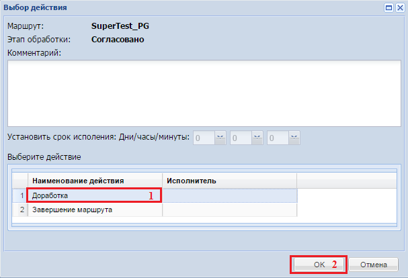Click the Исполнитель cell for Завершение маршрута
408x278 pixels.
pyautogui.click(x=229, y=210)
